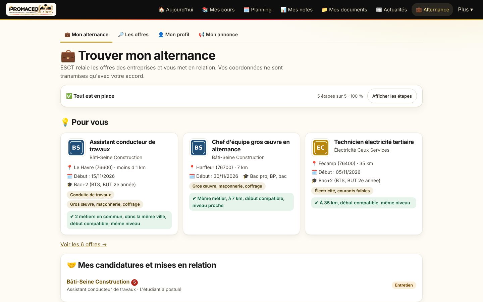Screen dimensions: 483x302
Task: Click the 'Harfleur (76700) · 7 km' location text
Action: point(222,167)
